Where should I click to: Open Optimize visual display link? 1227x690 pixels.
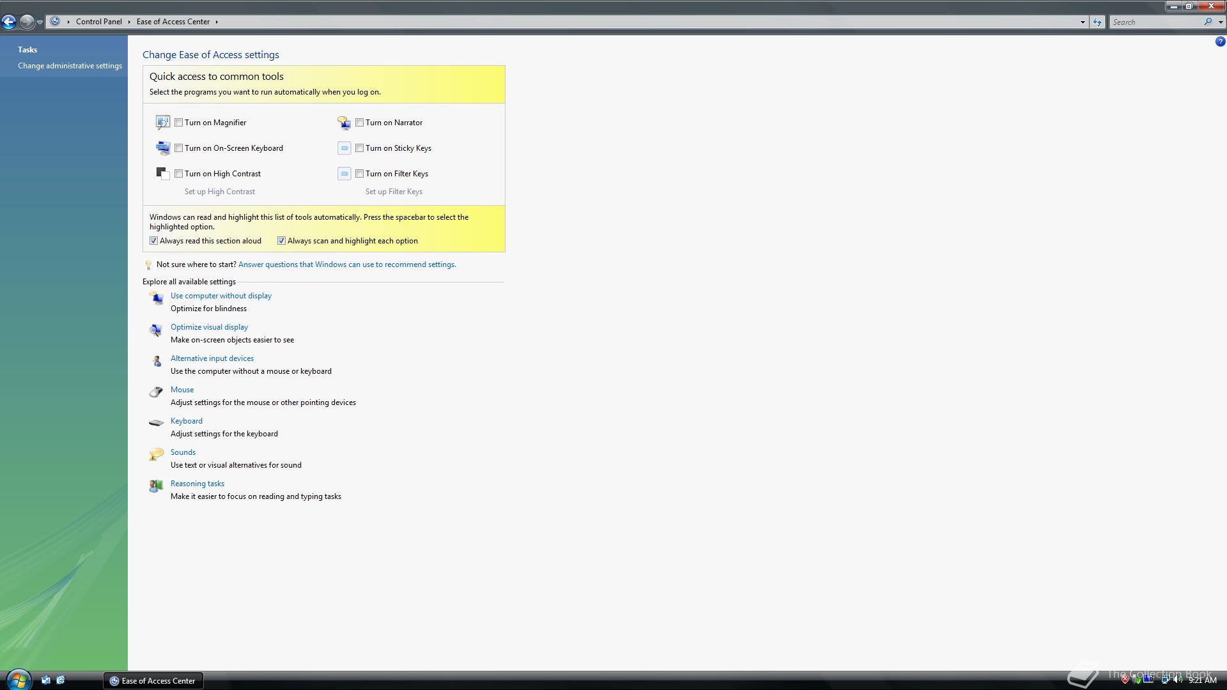pyautogui.click(x=209, y=327)
